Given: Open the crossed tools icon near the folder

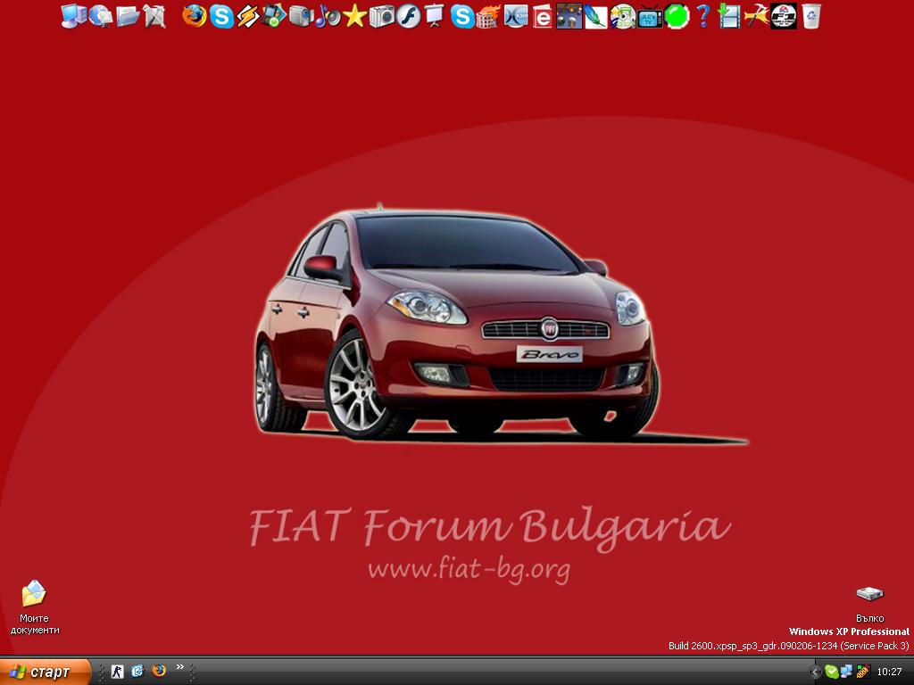Looking at the screenshot, I should [154, 16].
